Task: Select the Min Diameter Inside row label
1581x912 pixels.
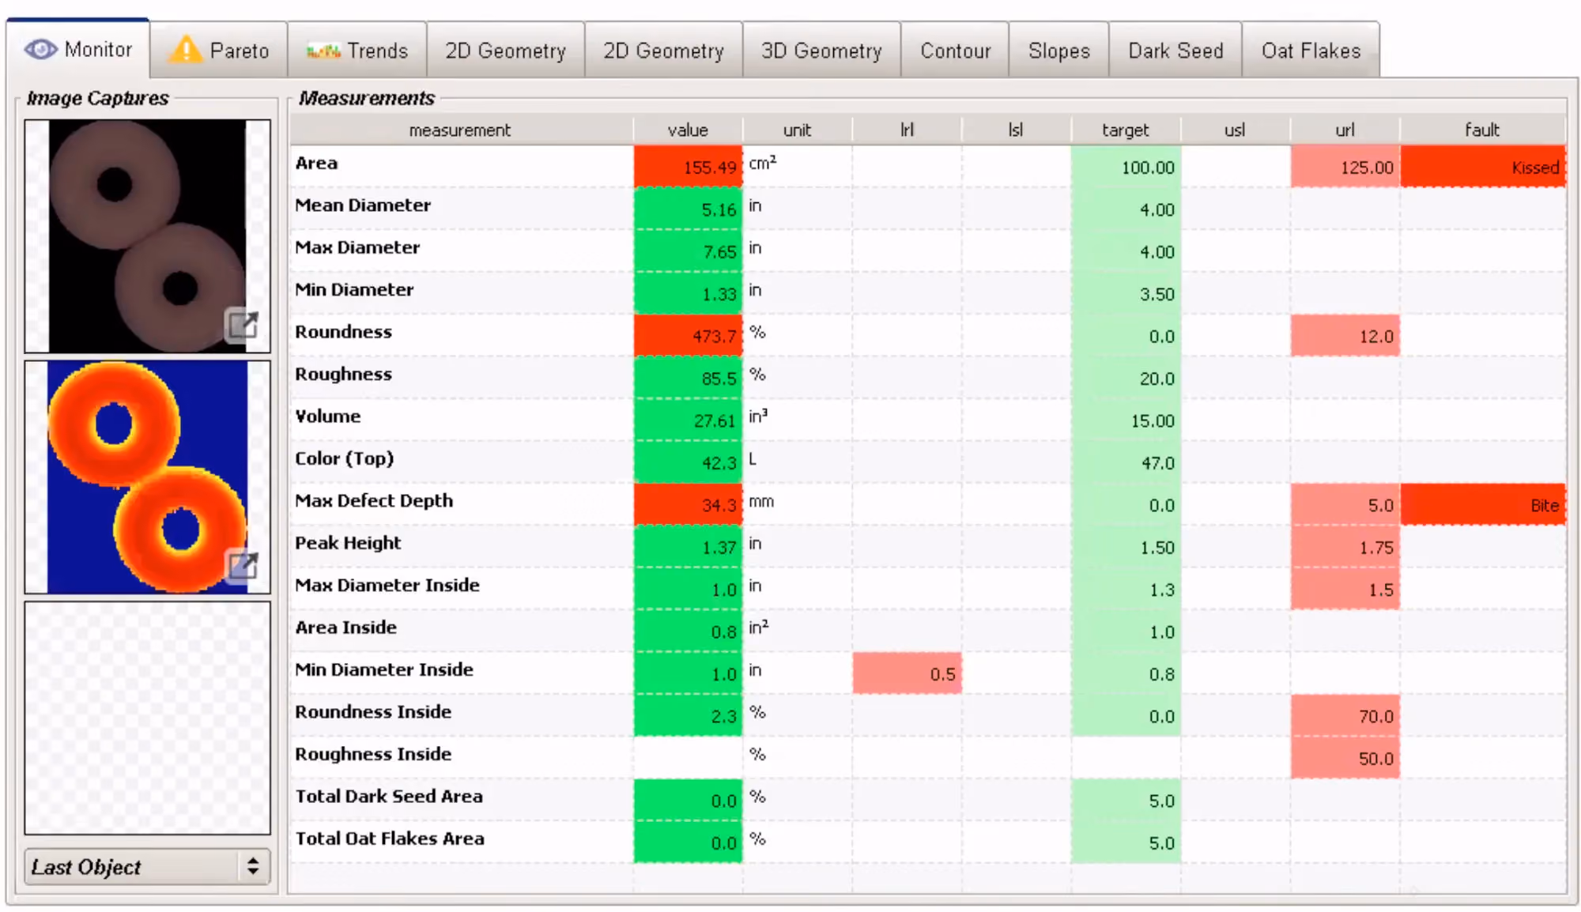Action: (384, 669)
